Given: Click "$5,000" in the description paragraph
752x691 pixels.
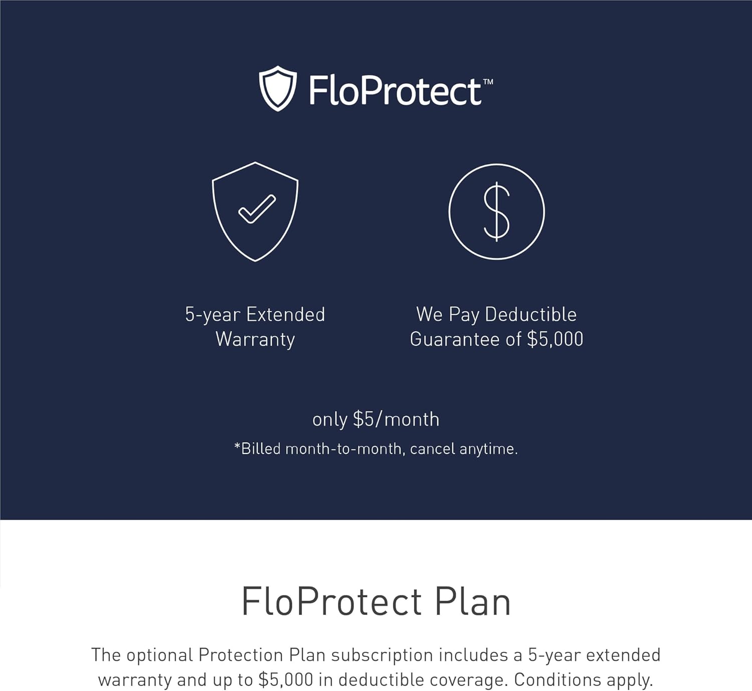Looking at the screenshot, I should tap(285, 680).
